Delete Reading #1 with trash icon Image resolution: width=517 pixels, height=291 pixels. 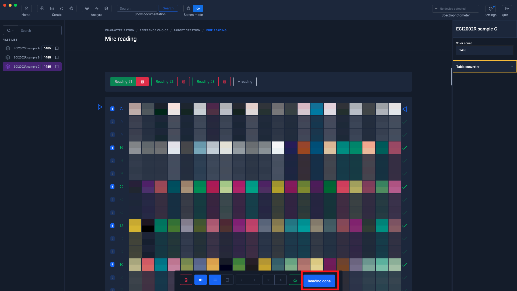click(142, 82)
